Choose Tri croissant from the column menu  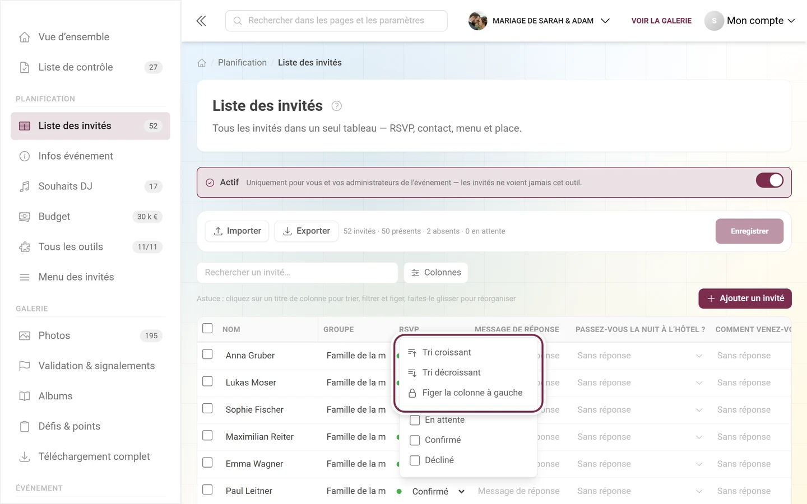[468, 352]
